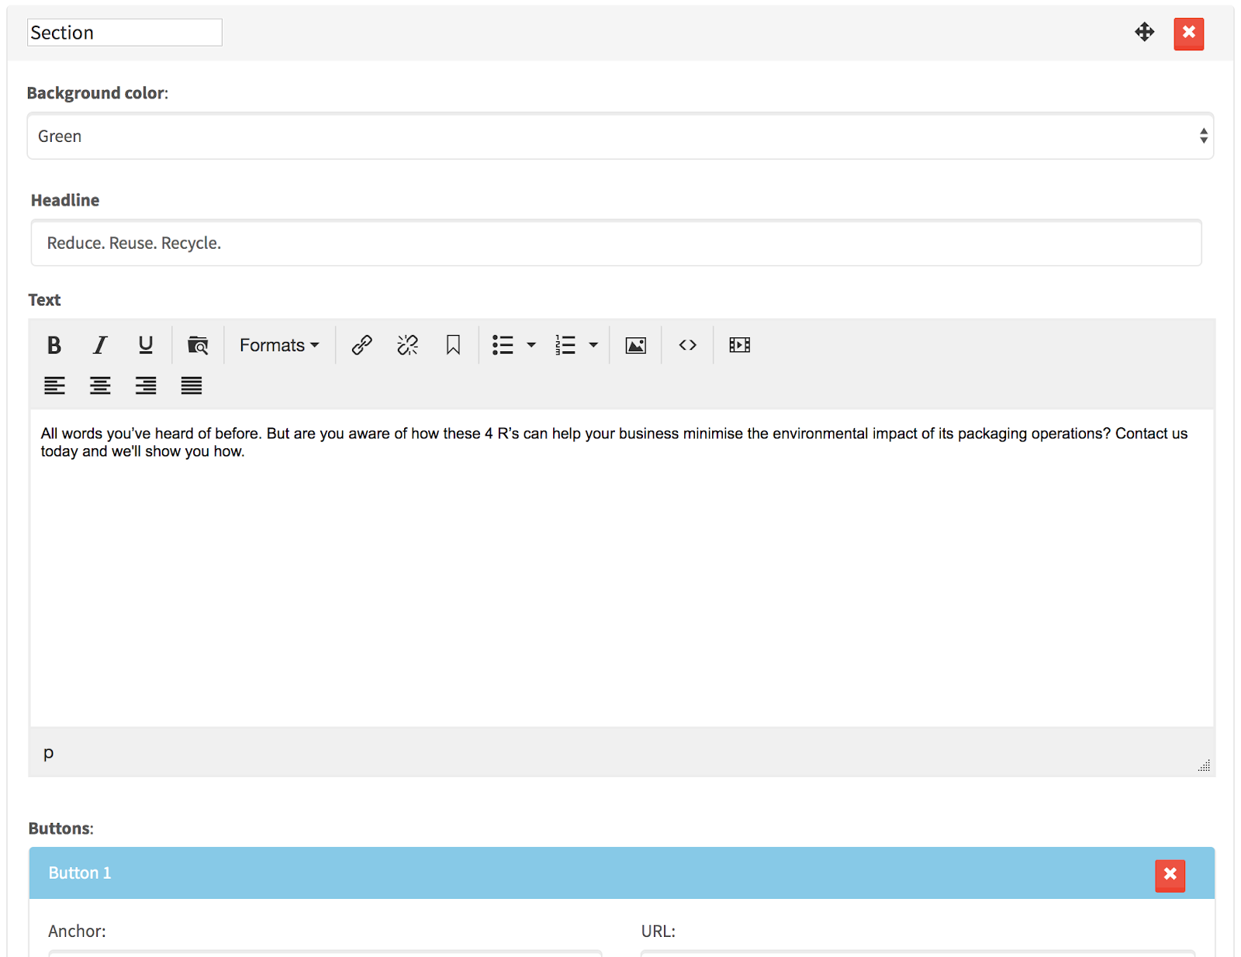The height and width of the screenshot is (957, 1241).
Task: Align the text to center
Action: tap(99, 385)
